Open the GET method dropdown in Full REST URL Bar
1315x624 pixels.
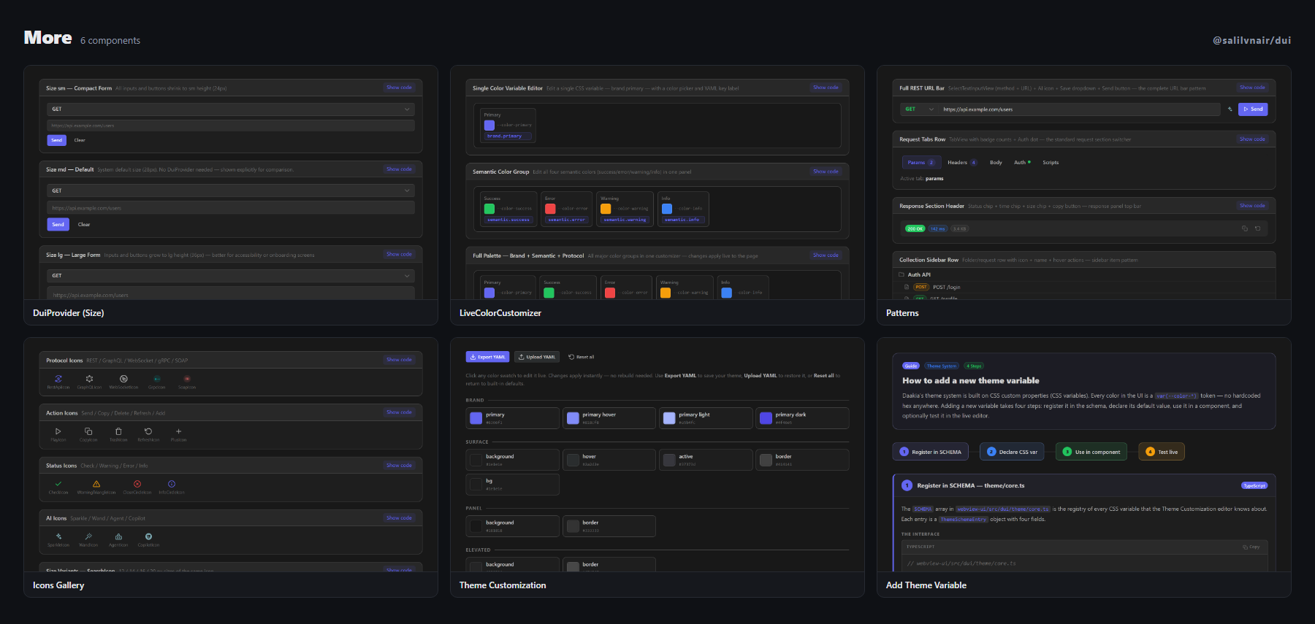pyautogui.click(x=919, y=109)
